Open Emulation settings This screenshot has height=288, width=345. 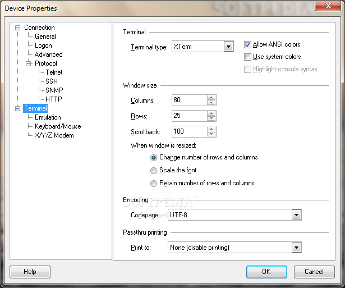pos(48,117)
